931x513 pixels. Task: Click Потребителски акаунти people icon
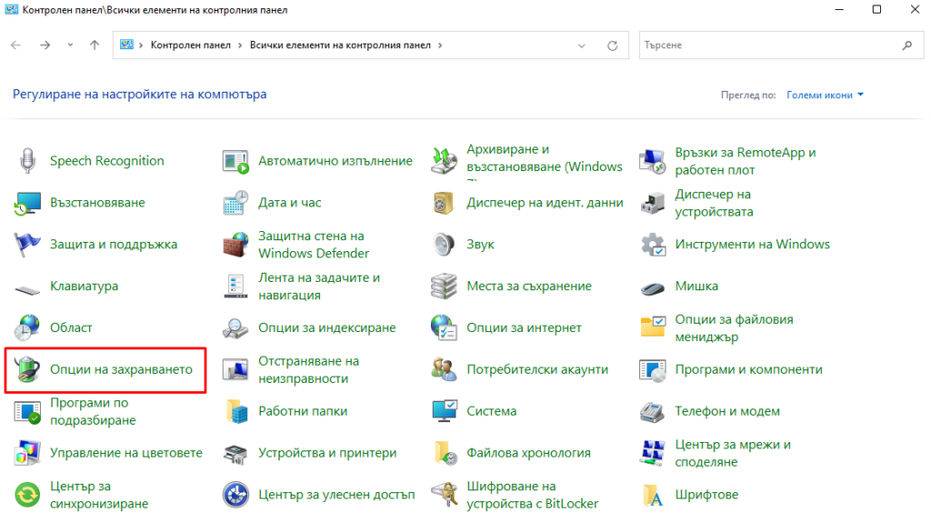[x=444, y=369]
